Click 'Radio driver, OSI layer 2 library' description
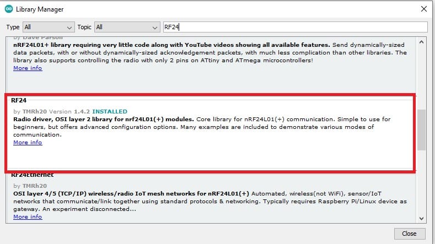This screenshot has height=244, width=435. pos(104,119)
